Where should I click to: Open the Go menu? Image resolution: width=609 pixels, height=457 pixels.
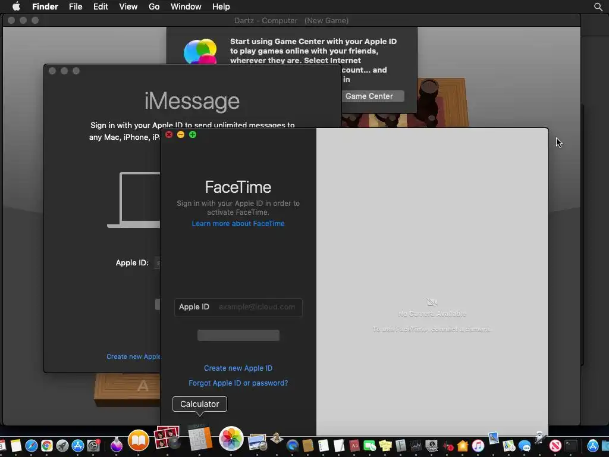154,7
